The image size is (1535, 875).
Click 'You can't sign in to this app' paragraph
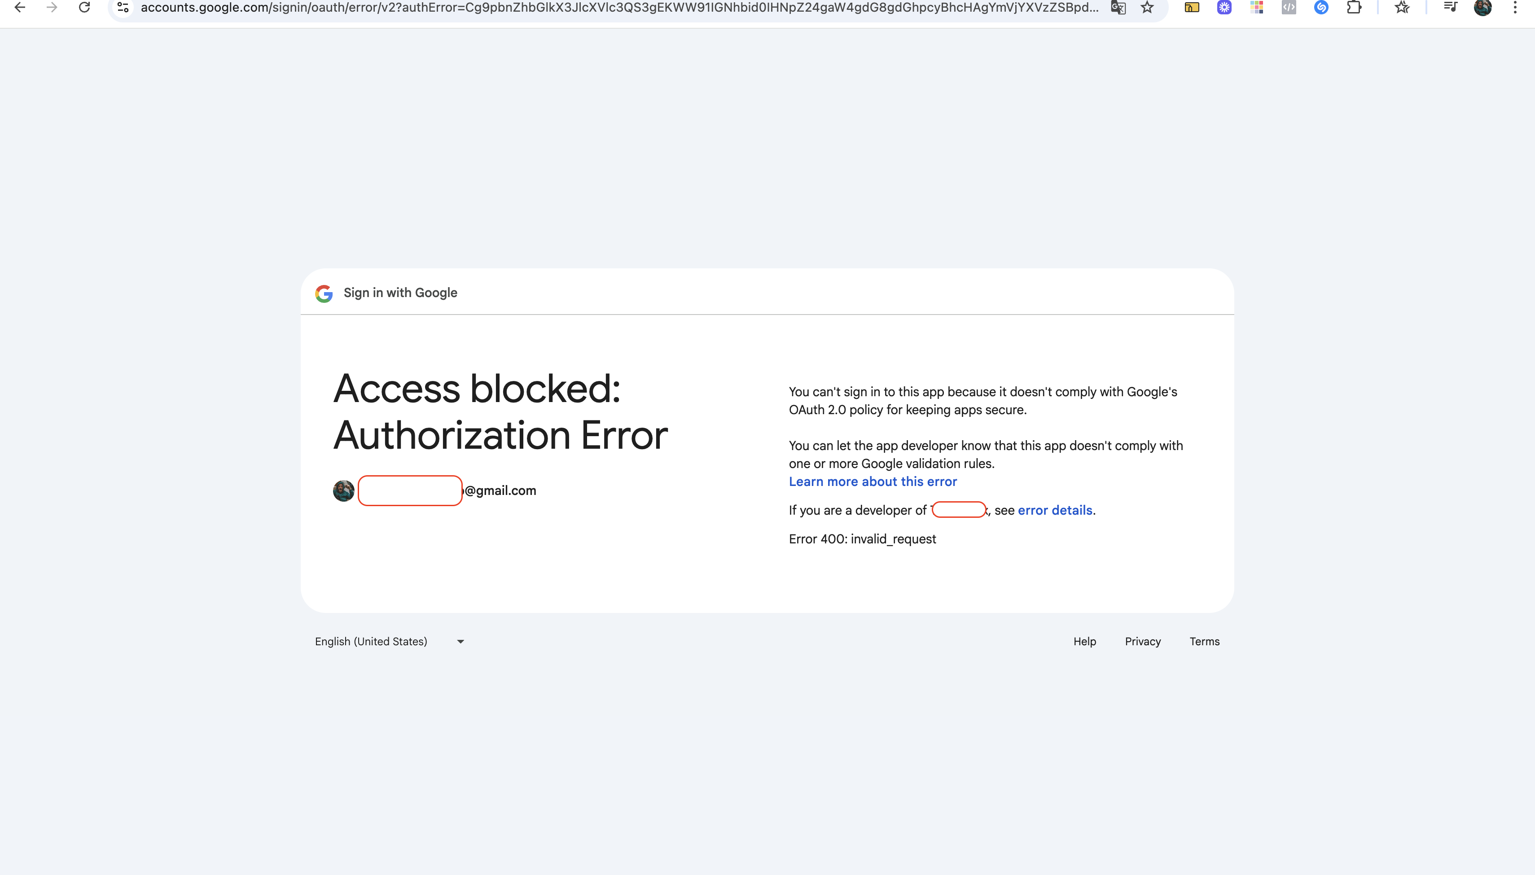(983, 401)
